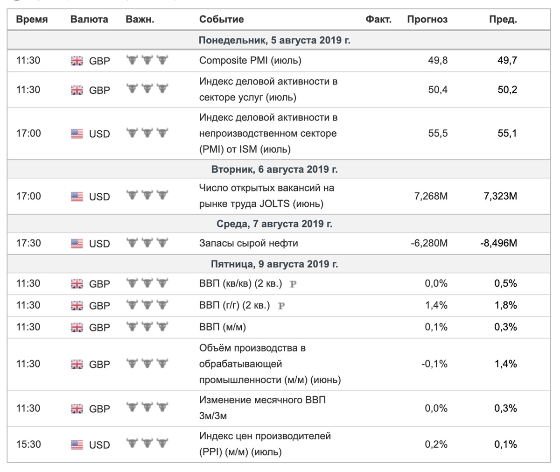Open the Composite PMI (июль) event
The image size is (560, 472).
pyautogui.click(x=250, y=60)
